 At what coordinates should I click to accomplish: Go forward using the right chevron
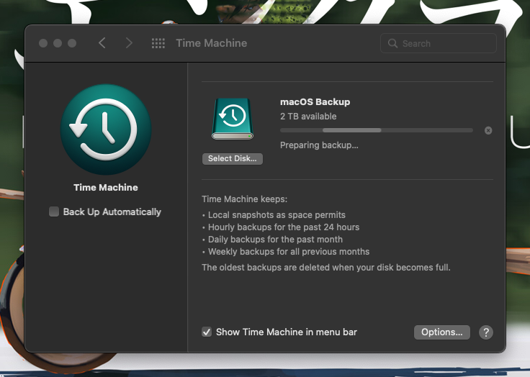tap(129, 43)
